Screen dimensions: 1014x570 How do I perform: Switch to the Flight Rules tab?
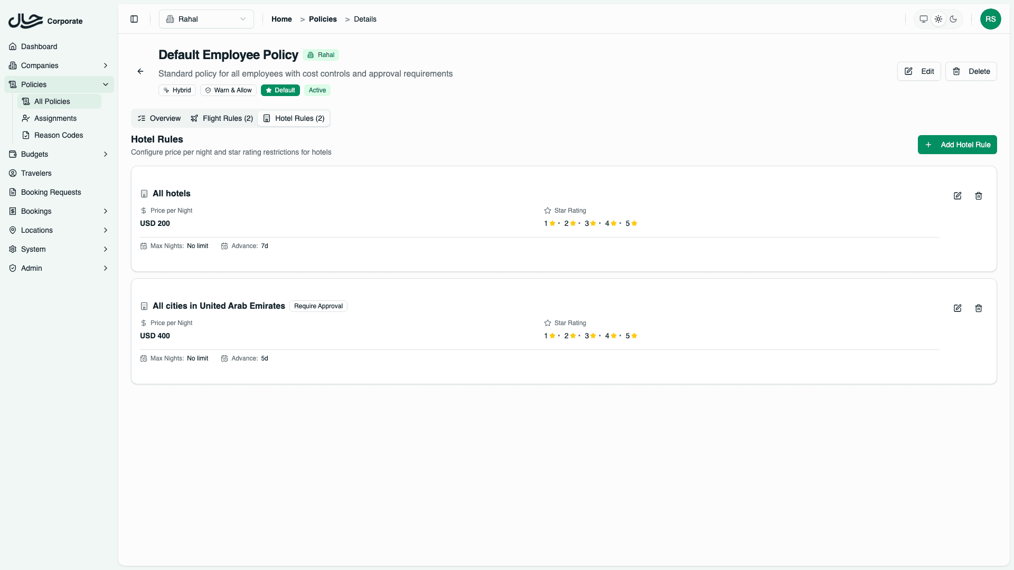(222, 118)
